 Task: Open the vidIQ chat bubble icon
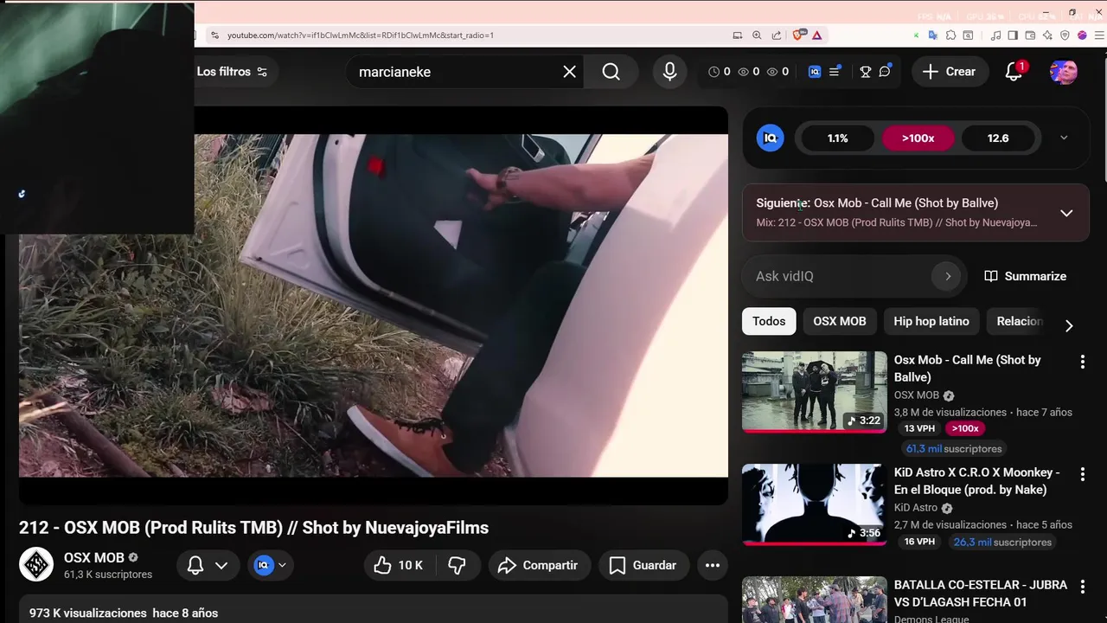885,72
